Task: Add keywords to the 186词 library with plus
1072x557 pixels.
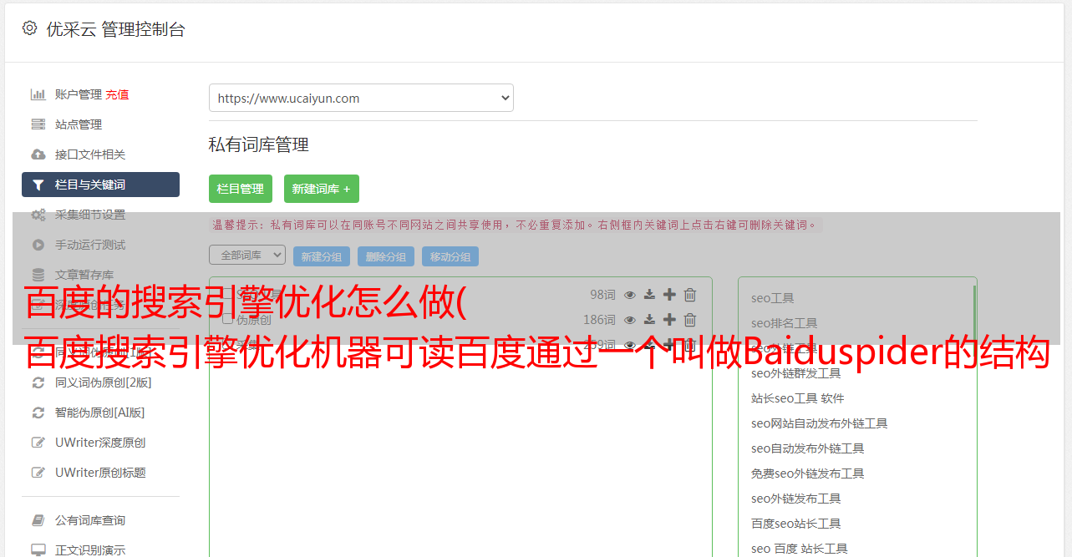Action: pos(669,320)
